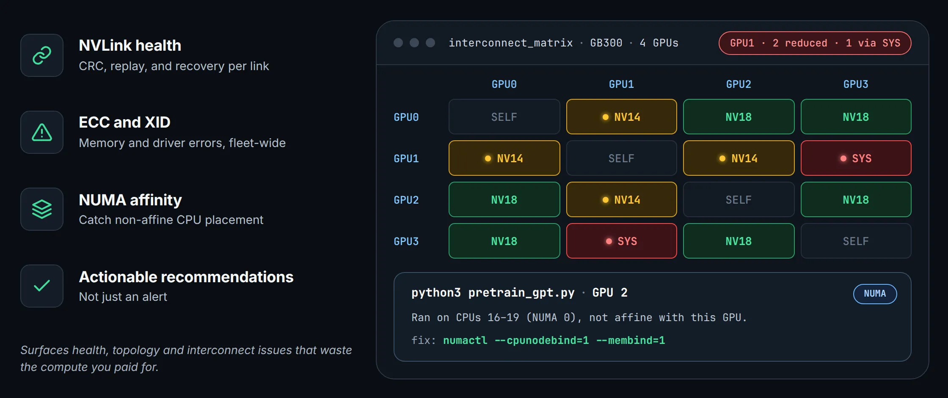Viewport: 948px width, 398px height.
Task: Select the GPU3 row to GPU0 column NV18 cell
Action: (504, 241)
